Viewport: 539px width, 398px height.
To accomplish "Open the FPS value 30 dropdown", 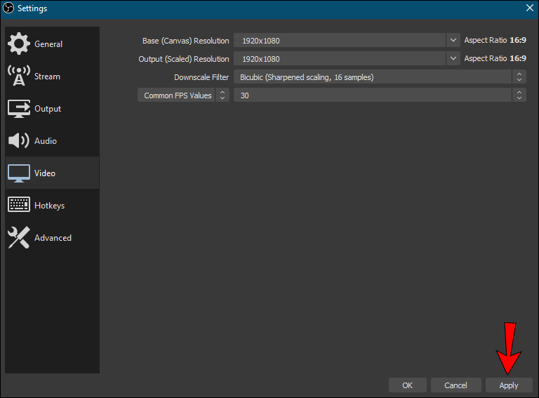I will [x=380, y=95].
